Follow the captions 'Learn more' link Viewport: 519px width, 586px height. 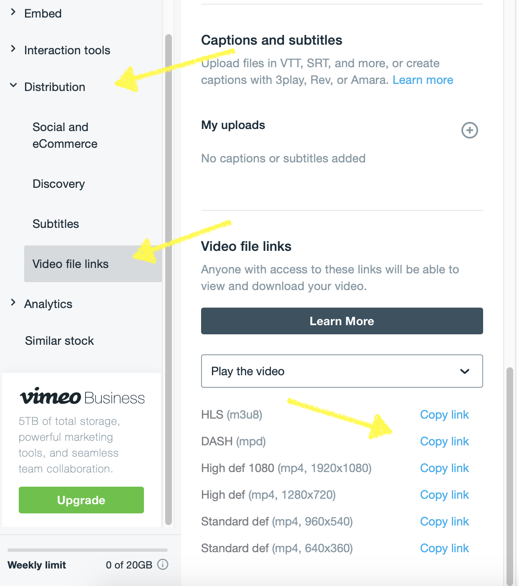pyautogui.click(x=423, y=80)
